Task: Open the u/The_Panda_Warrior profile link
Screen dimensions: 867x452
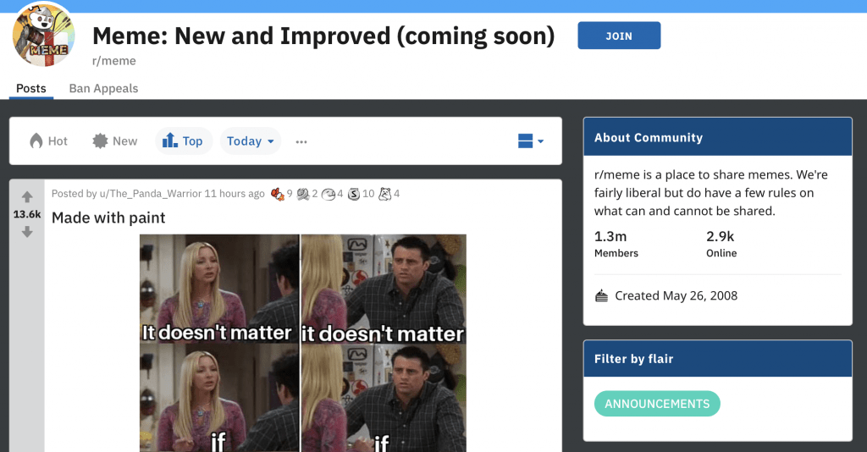Action: pyautogui.click(x=151, y=193)
